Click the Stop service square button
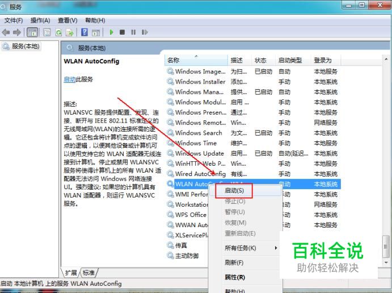This screenshot has width=392, height=293. [x=122, y=32]
